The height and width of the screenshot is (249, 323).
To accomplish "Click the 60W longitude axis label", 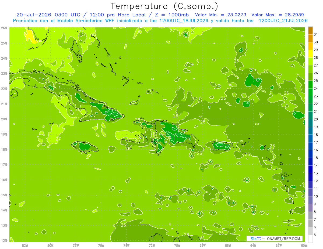I will [304, 245].
